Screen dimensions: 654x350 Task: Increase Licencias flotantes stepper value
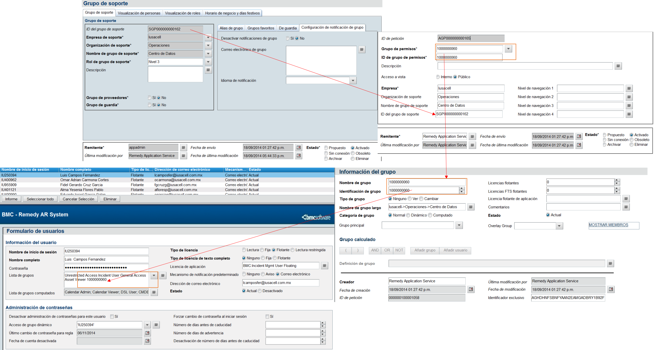(x=617, y=180)
